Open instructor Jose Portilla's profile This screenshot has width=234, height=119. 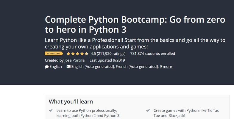(x=74, y=60)
